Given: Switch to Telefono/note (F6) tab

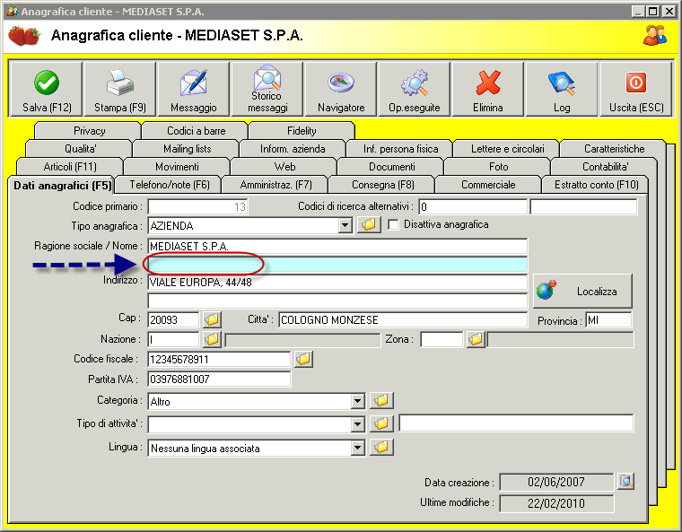Looking at the screenshot, I should click(x=170, y=185).
